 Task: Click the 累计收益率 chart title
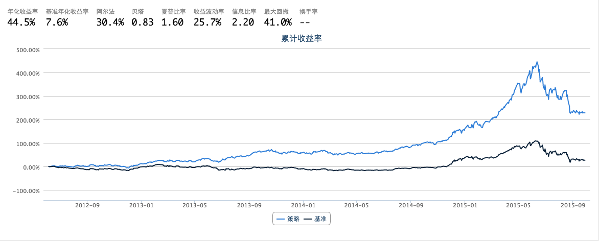coord(301,39)
